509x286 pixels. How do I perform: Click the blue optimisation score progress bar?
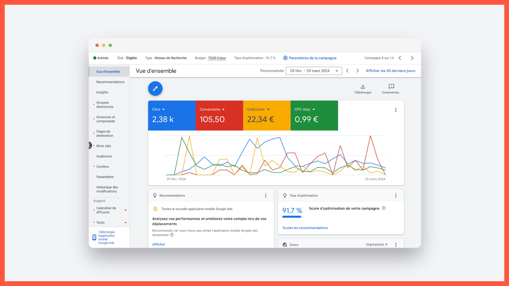click(292, 217)
